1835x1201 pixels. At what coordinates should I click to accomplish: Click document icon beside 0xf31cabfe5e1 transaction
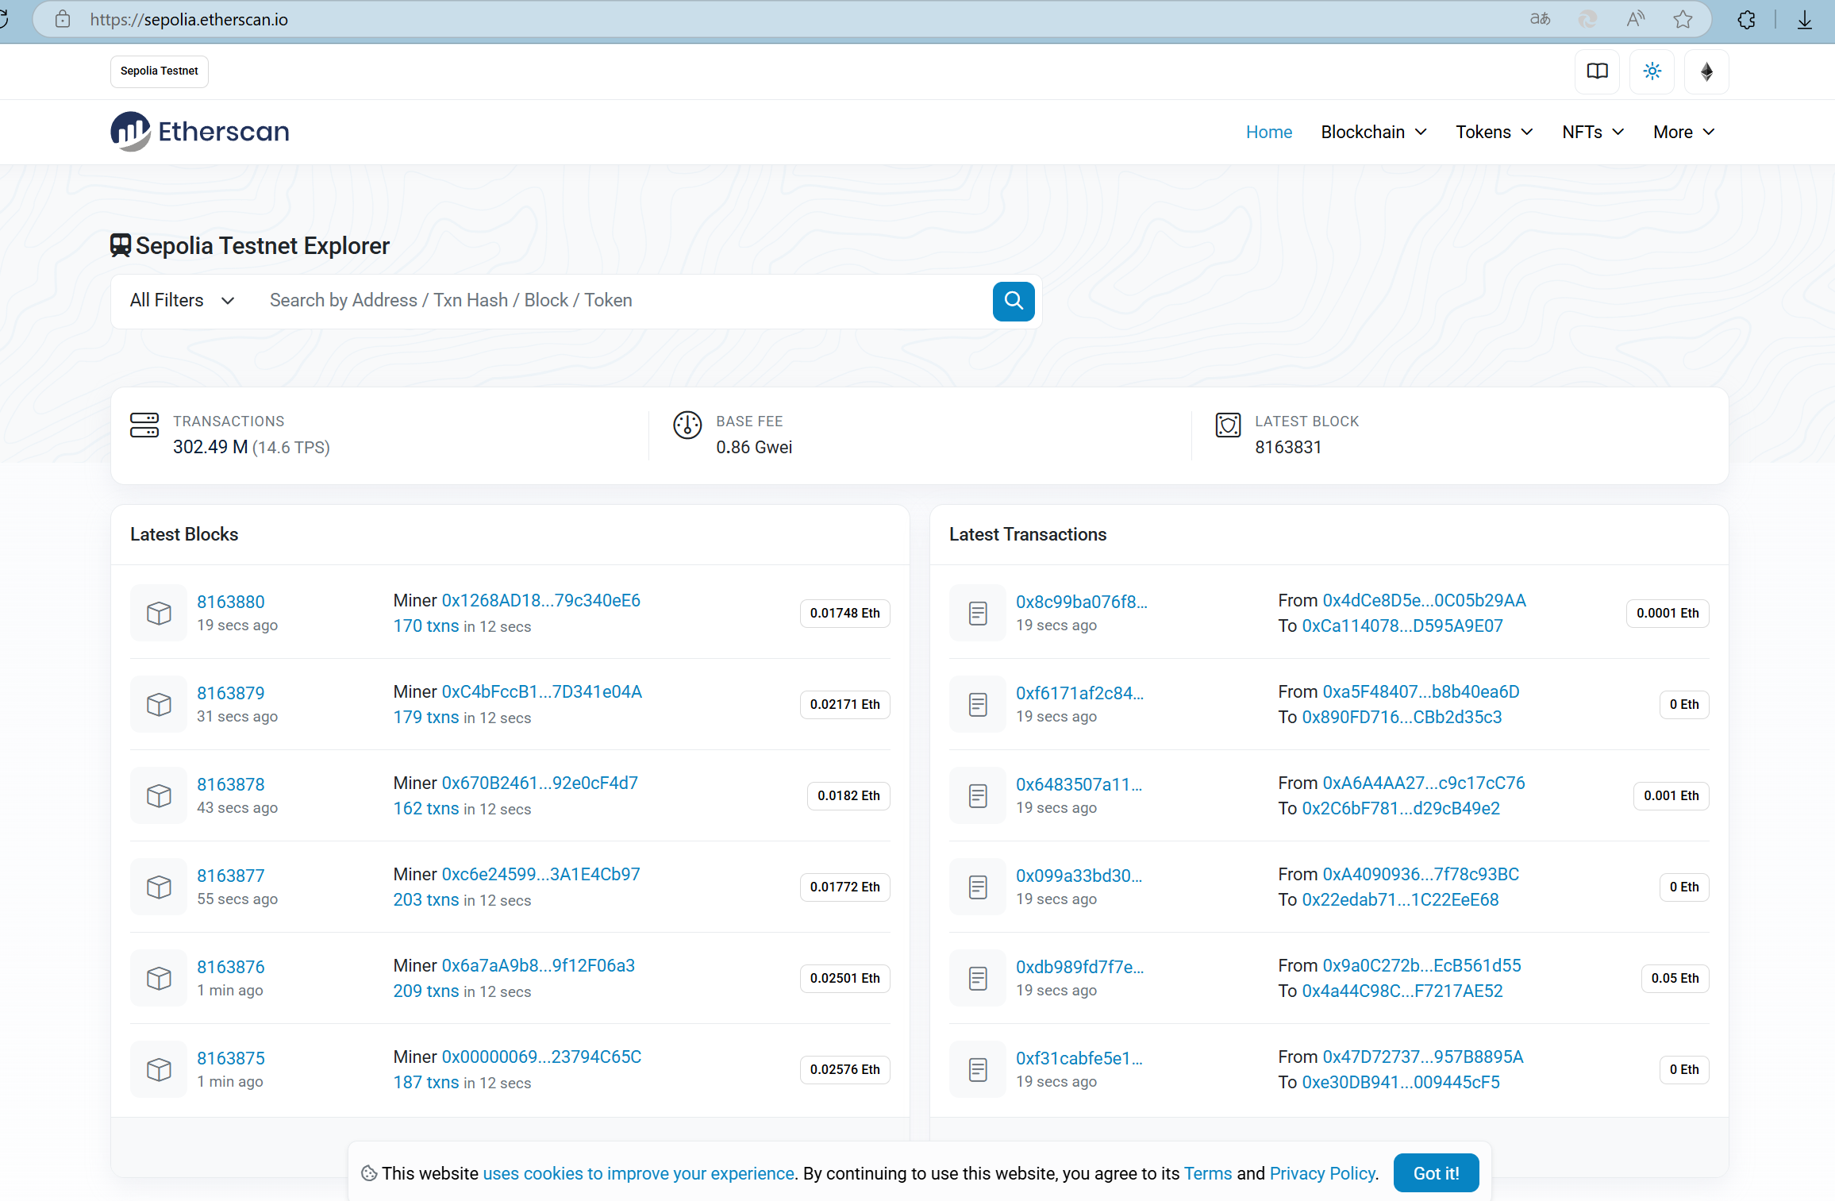click(978, 1069)
